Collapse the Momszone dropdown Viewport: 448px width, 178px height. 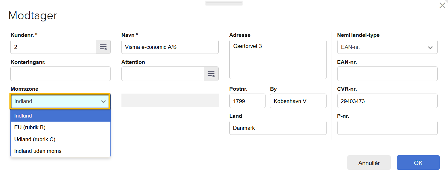click(x=103, y=101)
